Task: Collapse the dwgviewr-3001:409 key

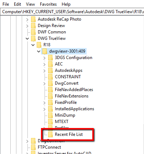Action: point(38,51)
